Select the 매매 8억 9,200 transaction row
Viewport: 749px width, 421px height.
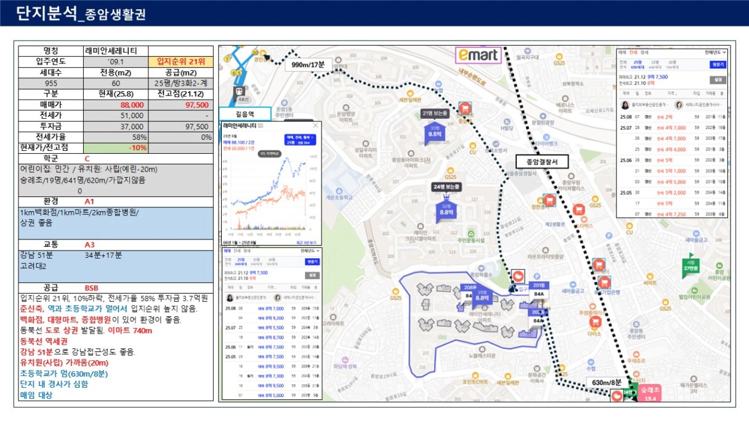click(x=272, y=318)
